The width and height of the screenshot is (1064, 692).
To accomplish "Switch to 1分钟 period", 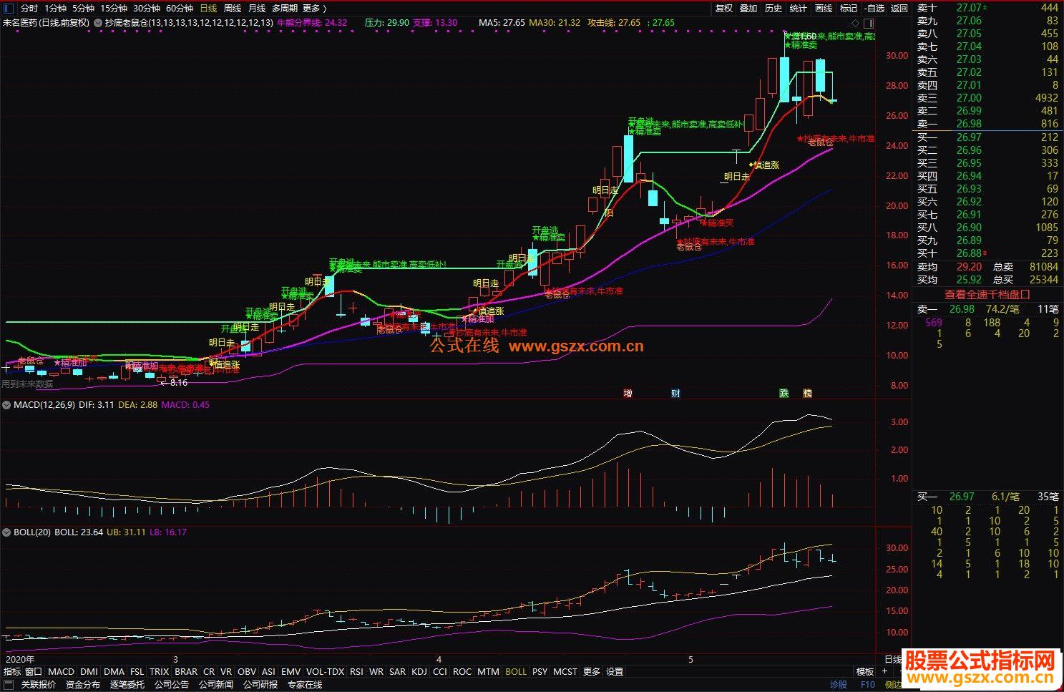I will pyautogui.click(x=55, y=9).
